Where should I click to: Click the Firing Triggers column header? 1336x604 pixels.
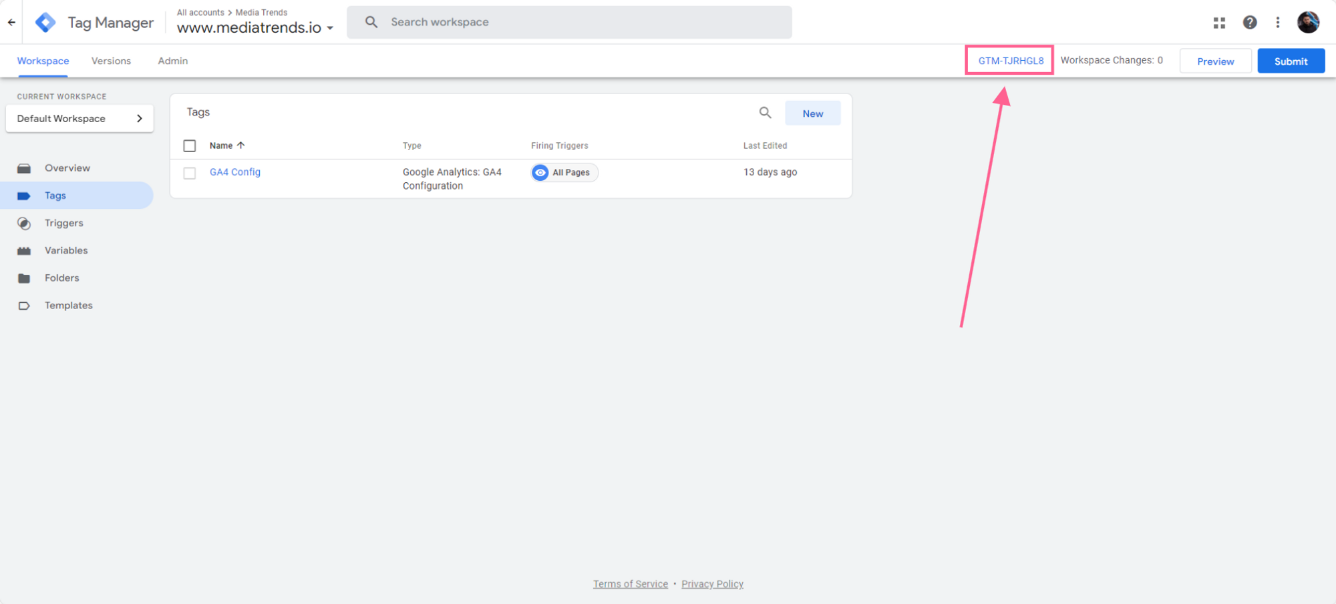tap(560, 145)
